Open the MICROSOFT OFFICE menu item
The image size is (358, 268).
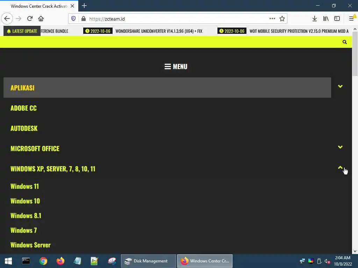[x=35, y=149]
